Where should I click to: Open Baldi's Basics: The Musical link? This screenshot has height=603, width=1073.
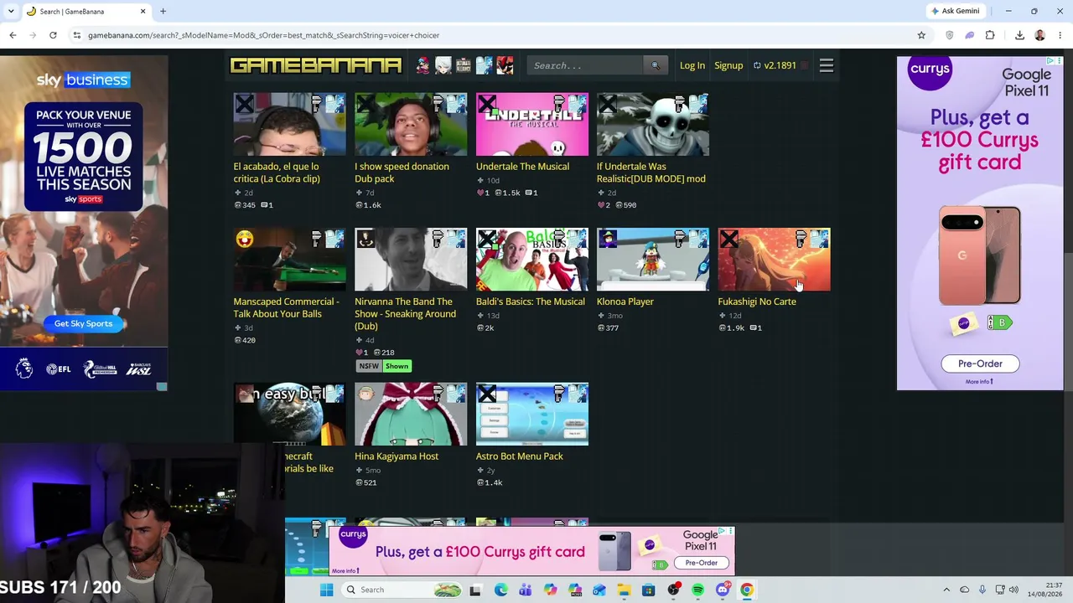[531, 301]
